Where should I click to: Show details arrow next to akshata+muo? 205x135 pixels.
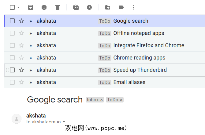(64, 122)
